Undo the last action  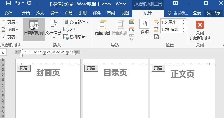click(x=18, y=3)
